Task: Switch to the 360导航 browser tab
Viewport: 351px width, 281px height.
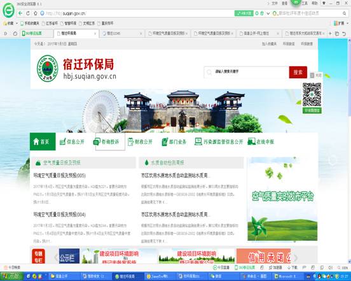Action: click(x=36, y=33)
